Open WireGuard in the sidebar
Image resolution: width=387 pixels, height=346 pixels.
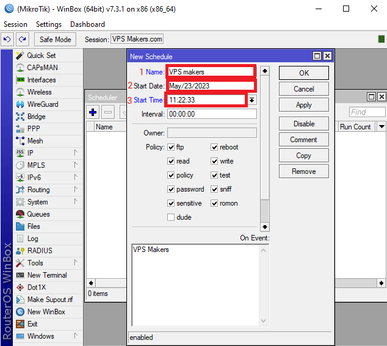coord(48,104)
